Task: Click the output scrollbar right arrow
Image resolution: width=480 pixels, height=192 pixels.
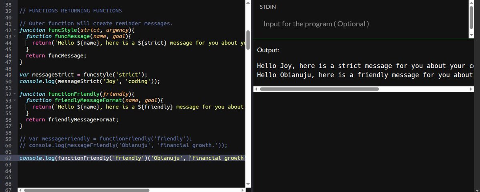Action: [471, 89]
